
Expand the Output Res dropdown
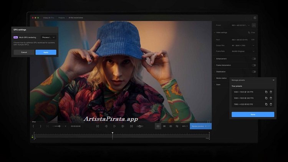[253, 45]
